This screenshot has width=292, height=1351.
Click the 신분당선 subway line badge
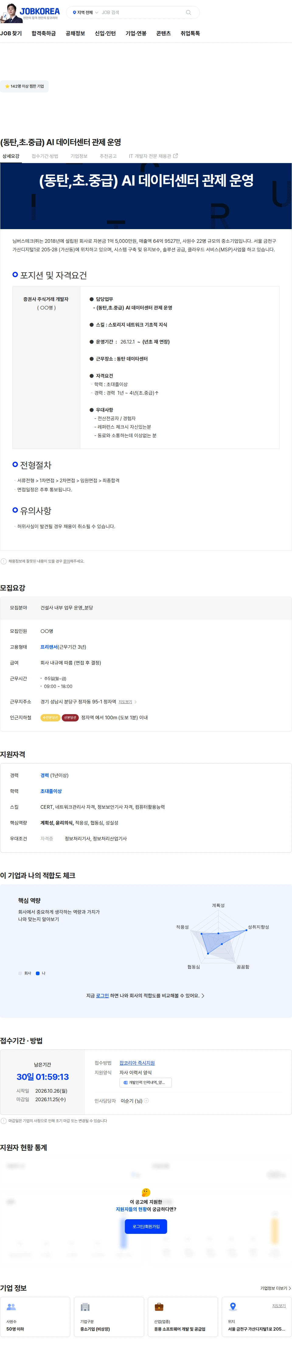coord(70,717)
